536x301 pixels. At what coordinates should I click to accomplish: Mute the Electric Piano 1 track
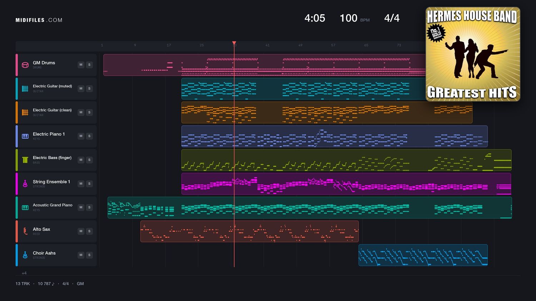click(81, 136)
